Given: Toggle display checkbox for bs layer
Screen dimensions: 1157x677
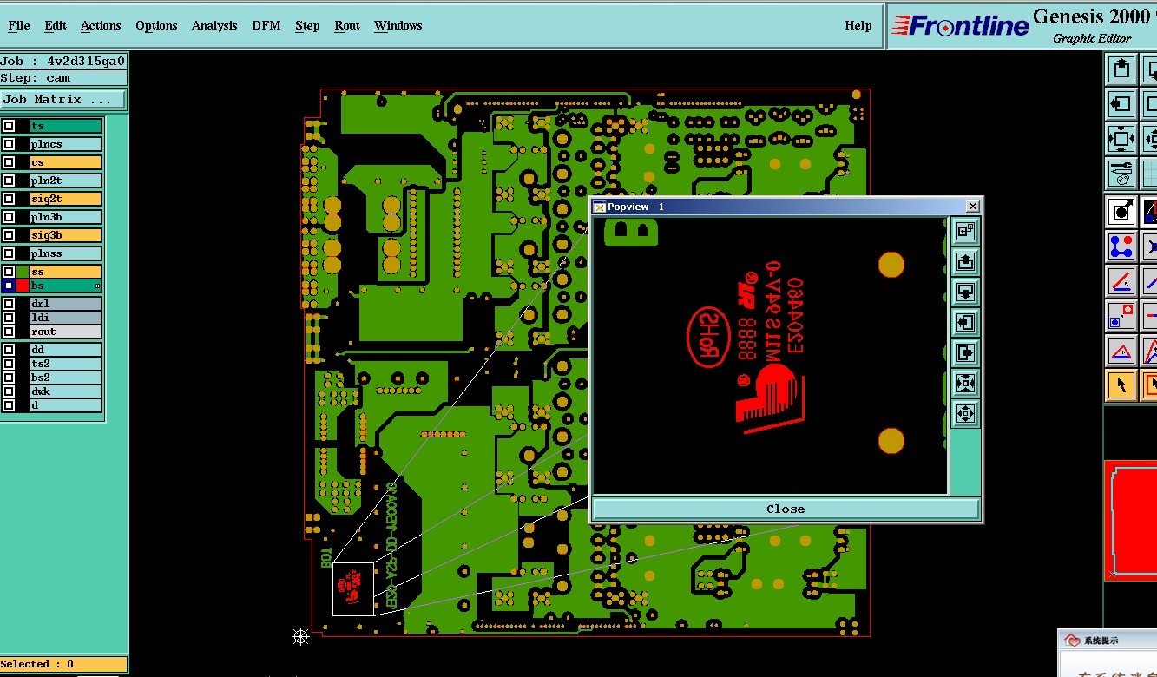Looking at the screenshot, I should [9, 286].
